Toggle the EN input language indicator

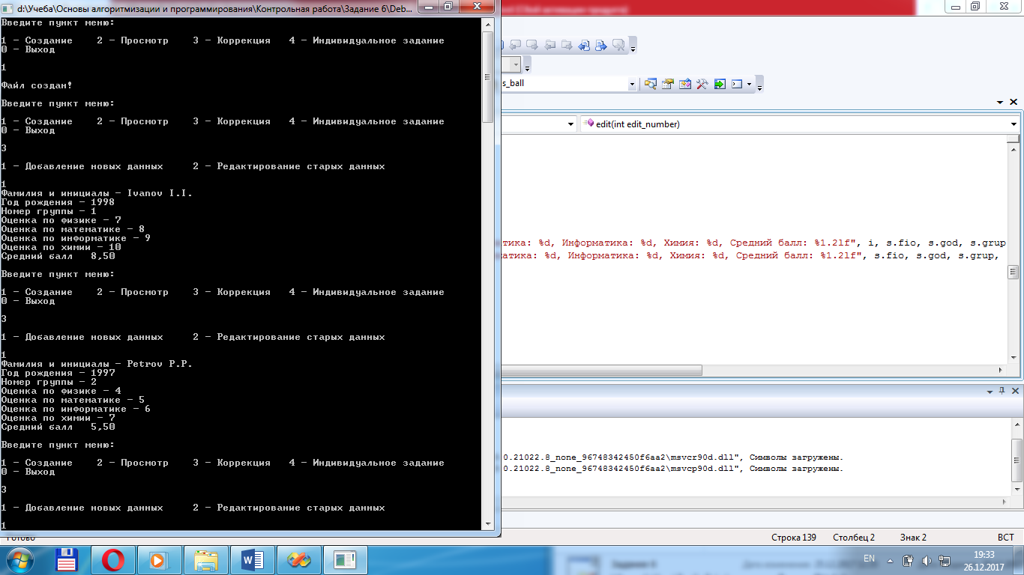tap(870, 559)
